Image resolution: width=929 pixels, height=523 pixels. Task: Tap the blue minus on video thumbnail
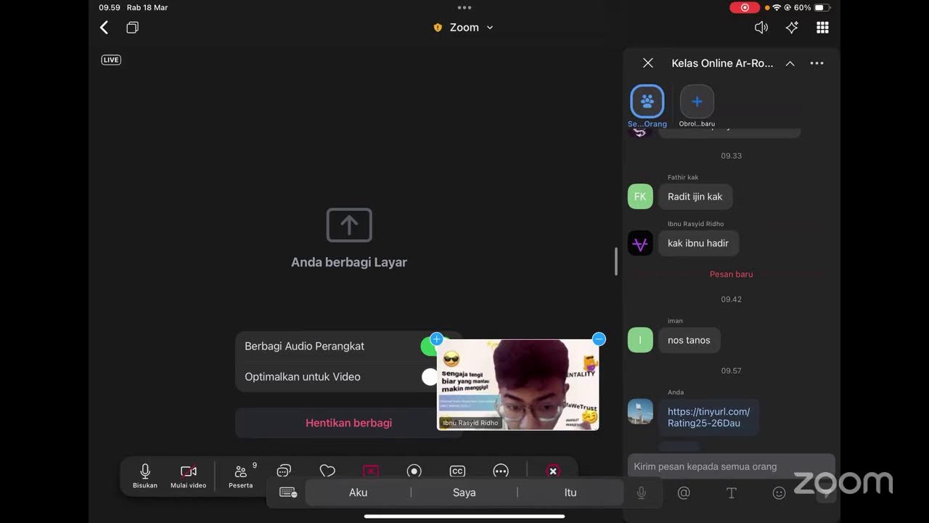(599, 339)
